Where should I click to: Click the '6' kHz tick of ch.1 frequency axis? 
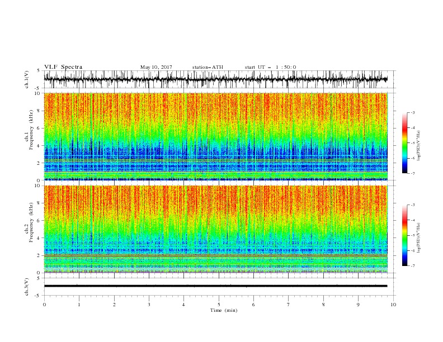pos(40,128)
